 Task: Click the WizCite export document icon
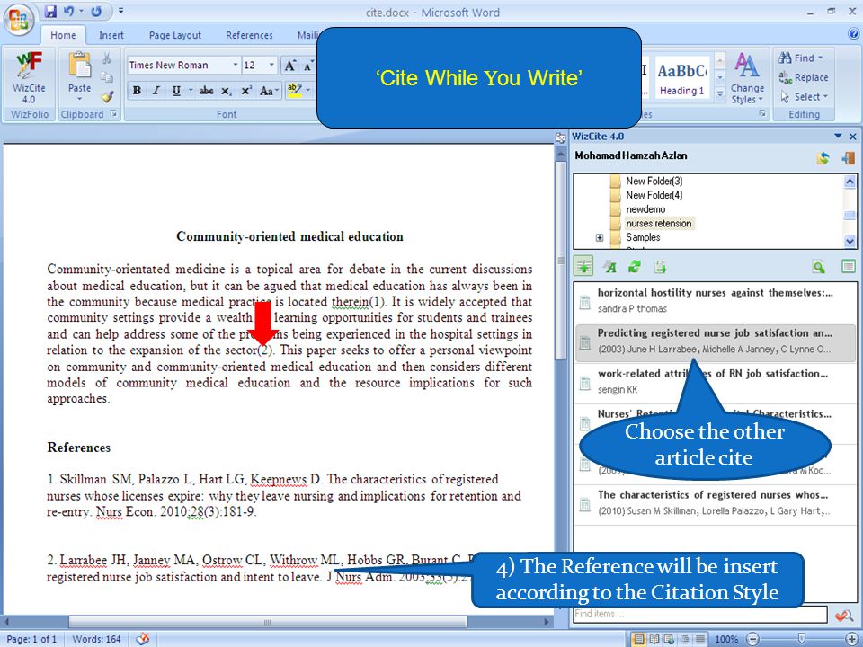pos(660,267)
